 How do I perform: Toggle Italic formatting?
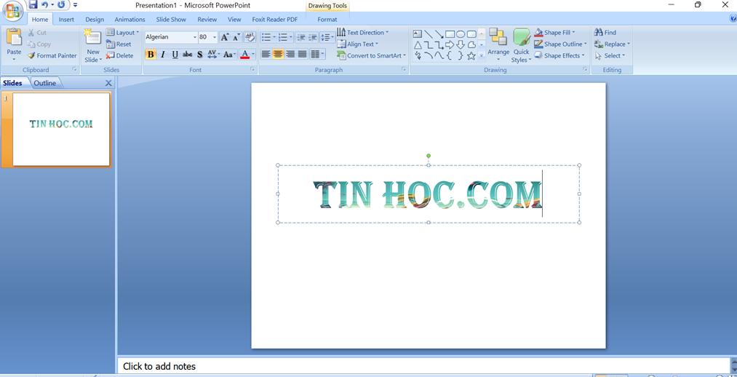163,55
